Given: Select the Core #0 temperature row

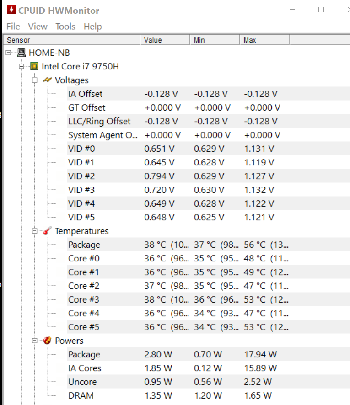Looking at the screenshot, I should pyautogui.click(x=208, y=258).
